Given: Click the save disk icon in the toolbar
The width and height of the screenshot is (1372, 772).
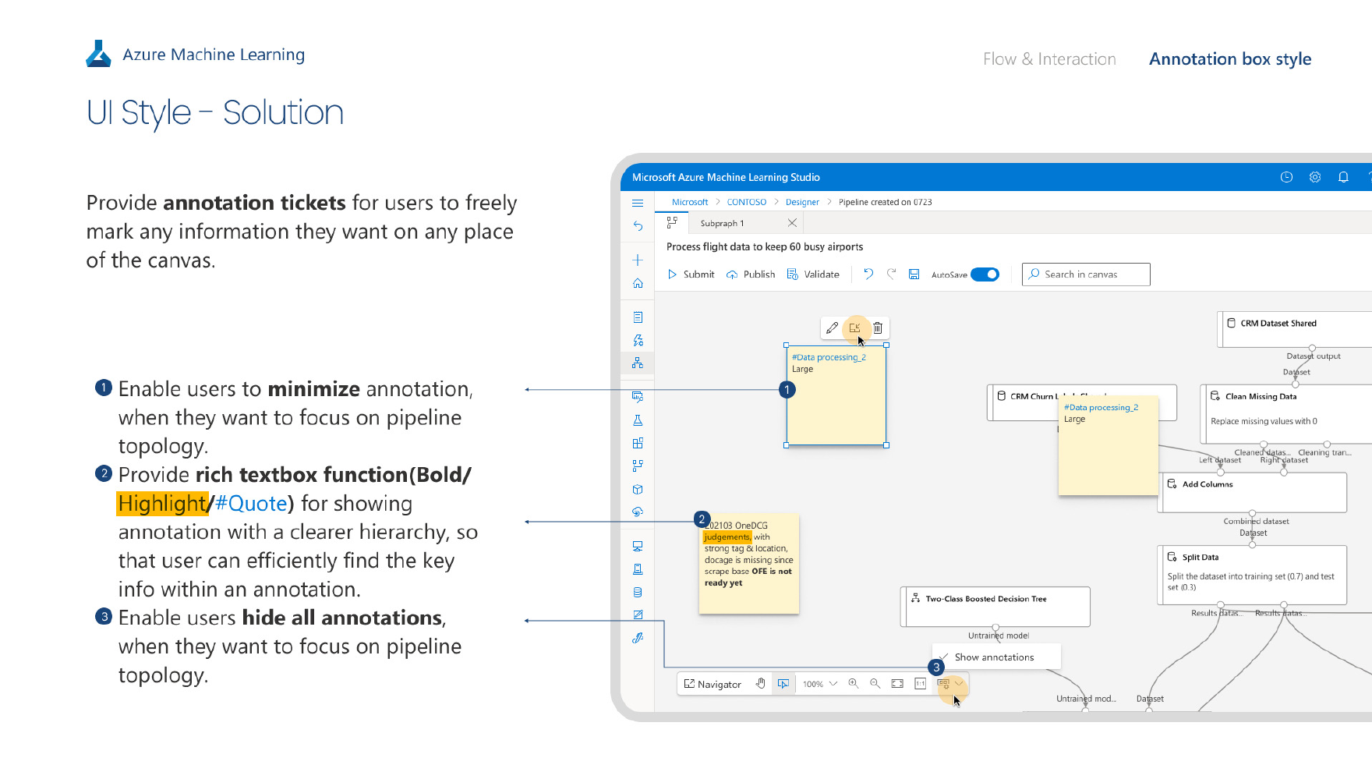Looking at the screenshot, I should click(914, 274).
